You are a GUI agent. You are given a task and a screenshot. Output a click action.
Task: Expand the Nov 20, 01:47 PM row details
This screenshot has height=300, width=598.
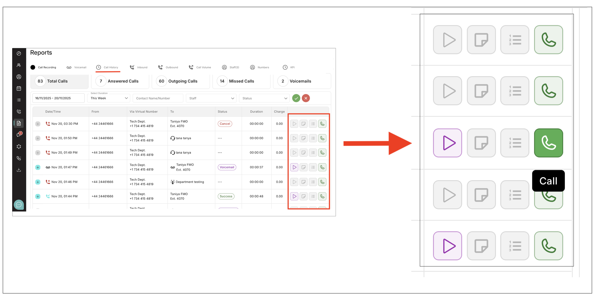[x=38, y=167]
